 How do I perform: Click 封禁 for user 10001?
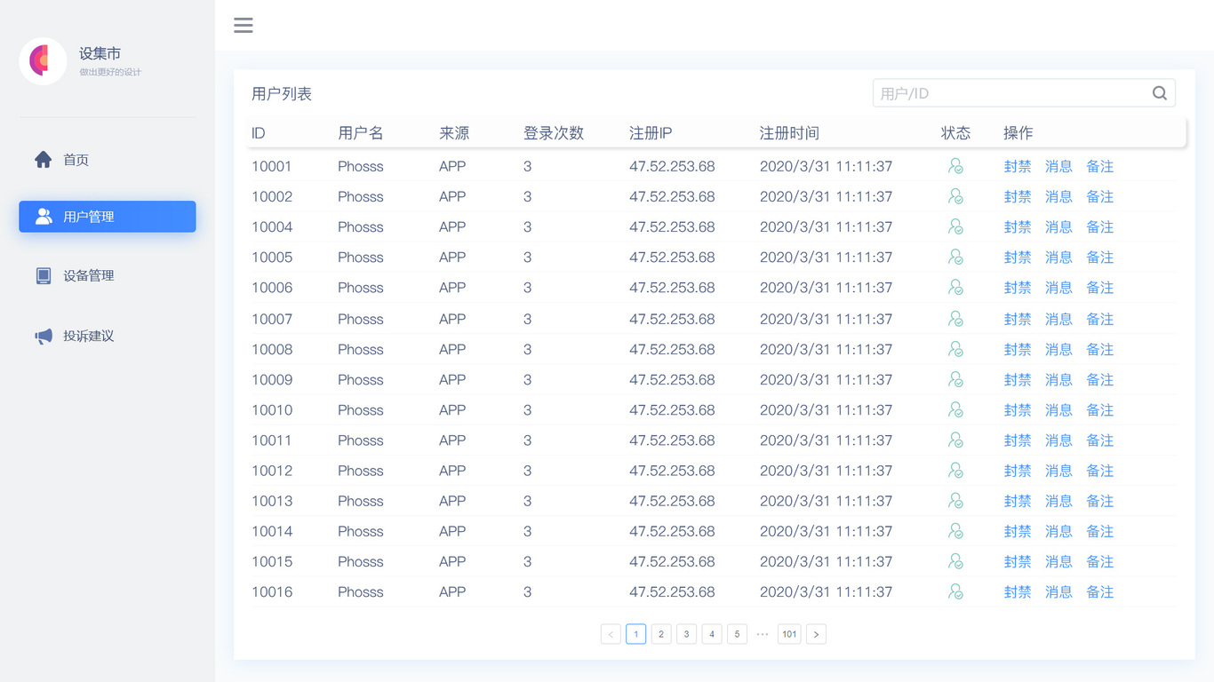point(1018,166)
